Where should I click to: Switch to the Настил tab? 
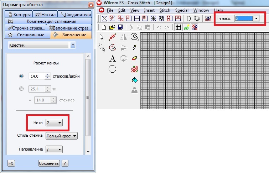[x=45, y=14]
